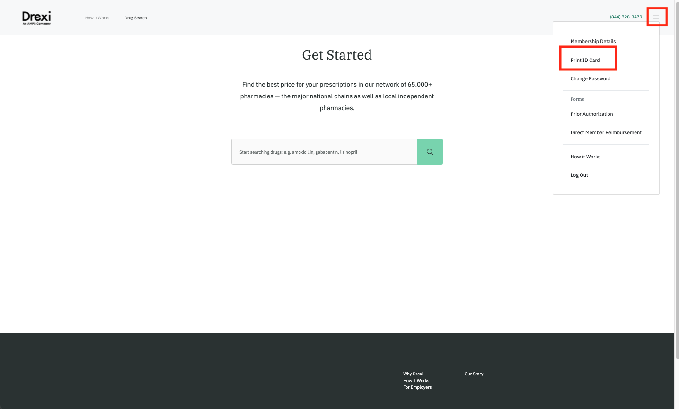Click the (844) 728-3479 phone number
The width and height of the screenshot is (679, 409).
click(x=626, y=17)
